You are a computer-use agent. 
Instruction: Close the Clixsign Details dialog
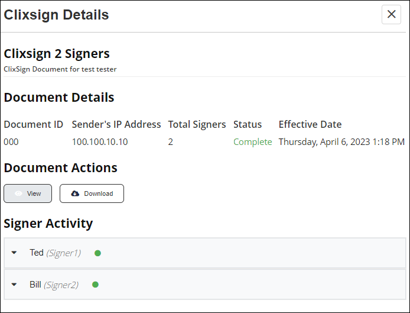pyautogui.click(x=391, y=14)
